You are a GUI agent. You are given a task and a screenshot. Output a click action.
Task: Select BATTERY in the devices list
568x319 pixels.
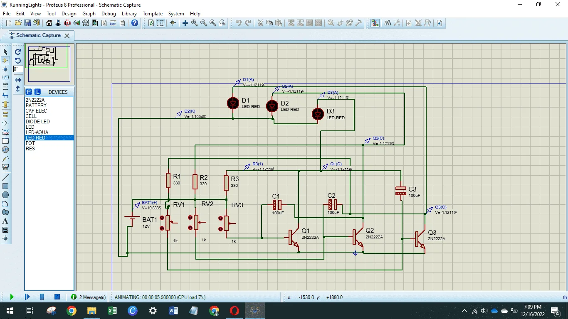(x=49, y=106)
